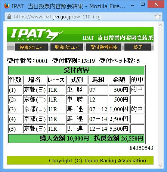Click 500円 amount in row (1)

tap(119, 90)
